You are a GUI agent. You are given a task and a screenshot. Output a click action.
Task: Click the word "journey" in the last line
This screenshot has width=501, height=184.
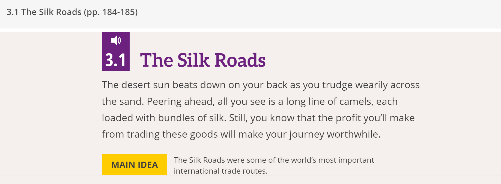click(x=306, y=134)
